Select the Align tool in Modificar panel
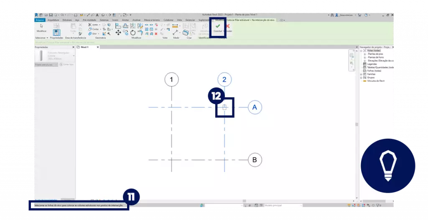Viewport: 428px width, 220px height. point(118,26)
